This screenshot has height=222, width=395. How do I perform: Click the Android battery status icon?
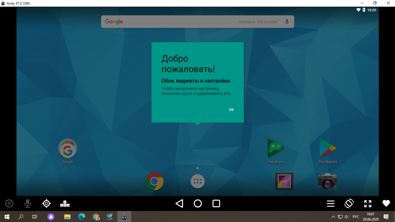click(364, 10)
